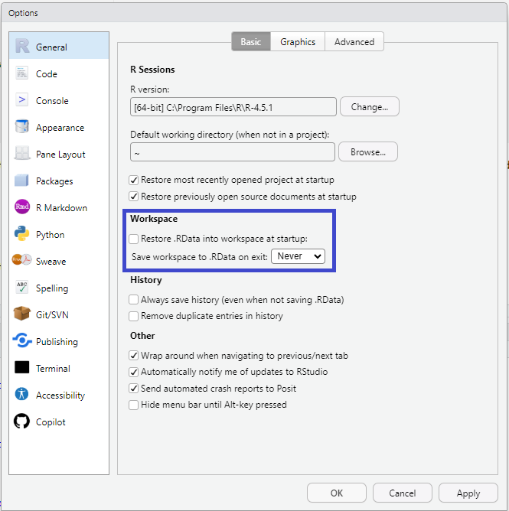The image size is (509, 511).
Task: Select the Console label in the sidebar
Action: coord(52,101)
